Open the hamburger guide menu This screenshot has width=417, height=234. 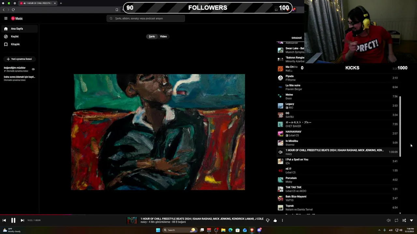coord(6,19)
